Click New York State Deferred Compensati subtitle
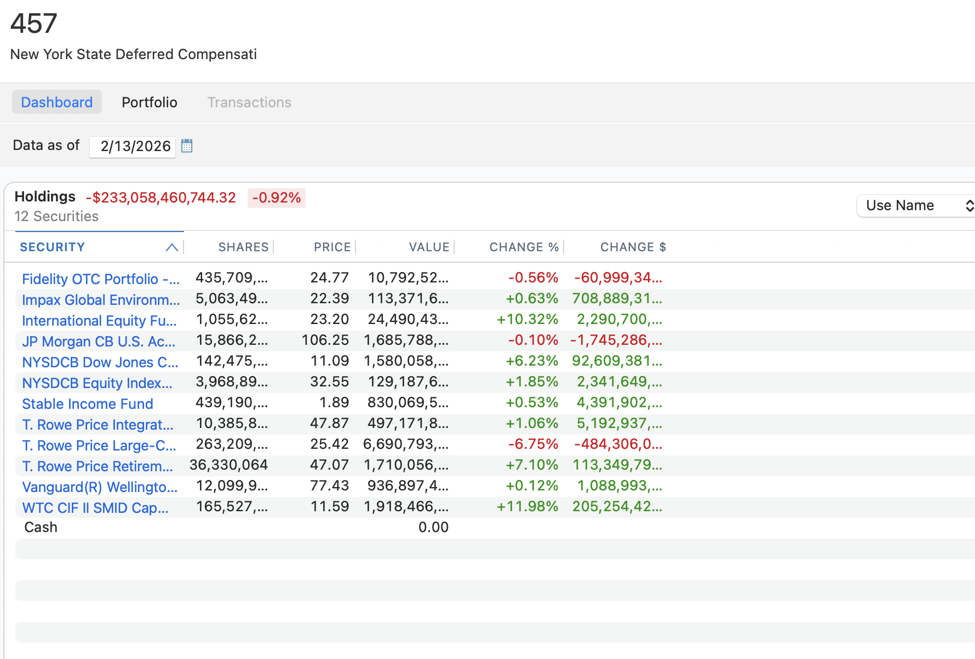This screenshot has width=975, height=659. click(x=134, y=55)
